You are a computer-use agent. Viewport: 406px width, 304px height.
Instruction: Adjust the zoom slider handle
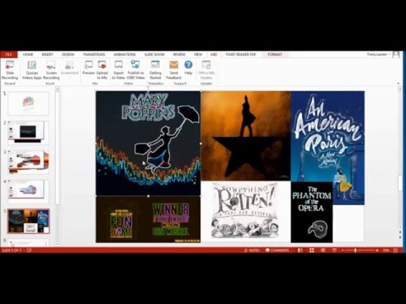tap(355, 250)
